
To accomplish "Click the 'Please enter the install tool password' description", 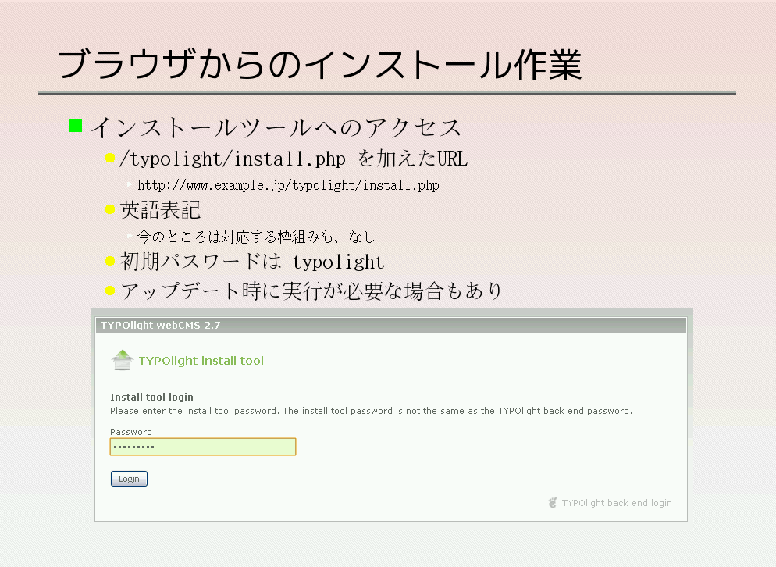I will pos(371,411).
